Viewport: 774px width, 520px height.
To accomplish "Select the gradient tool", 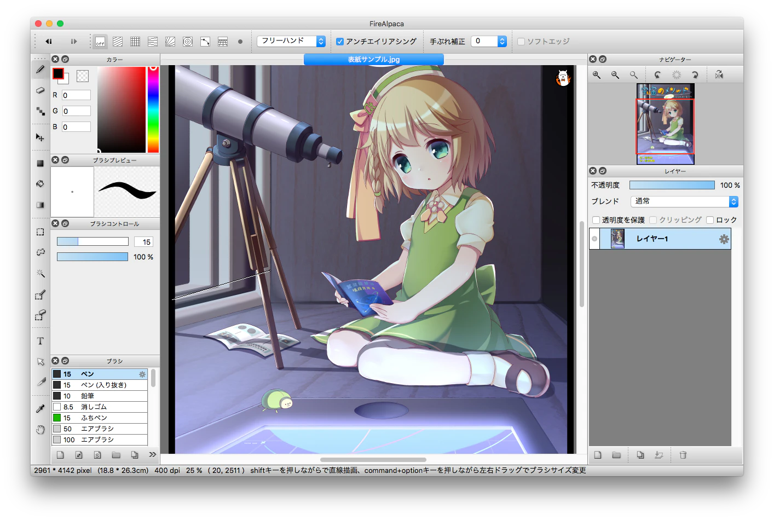I will (x=40, y=205).
